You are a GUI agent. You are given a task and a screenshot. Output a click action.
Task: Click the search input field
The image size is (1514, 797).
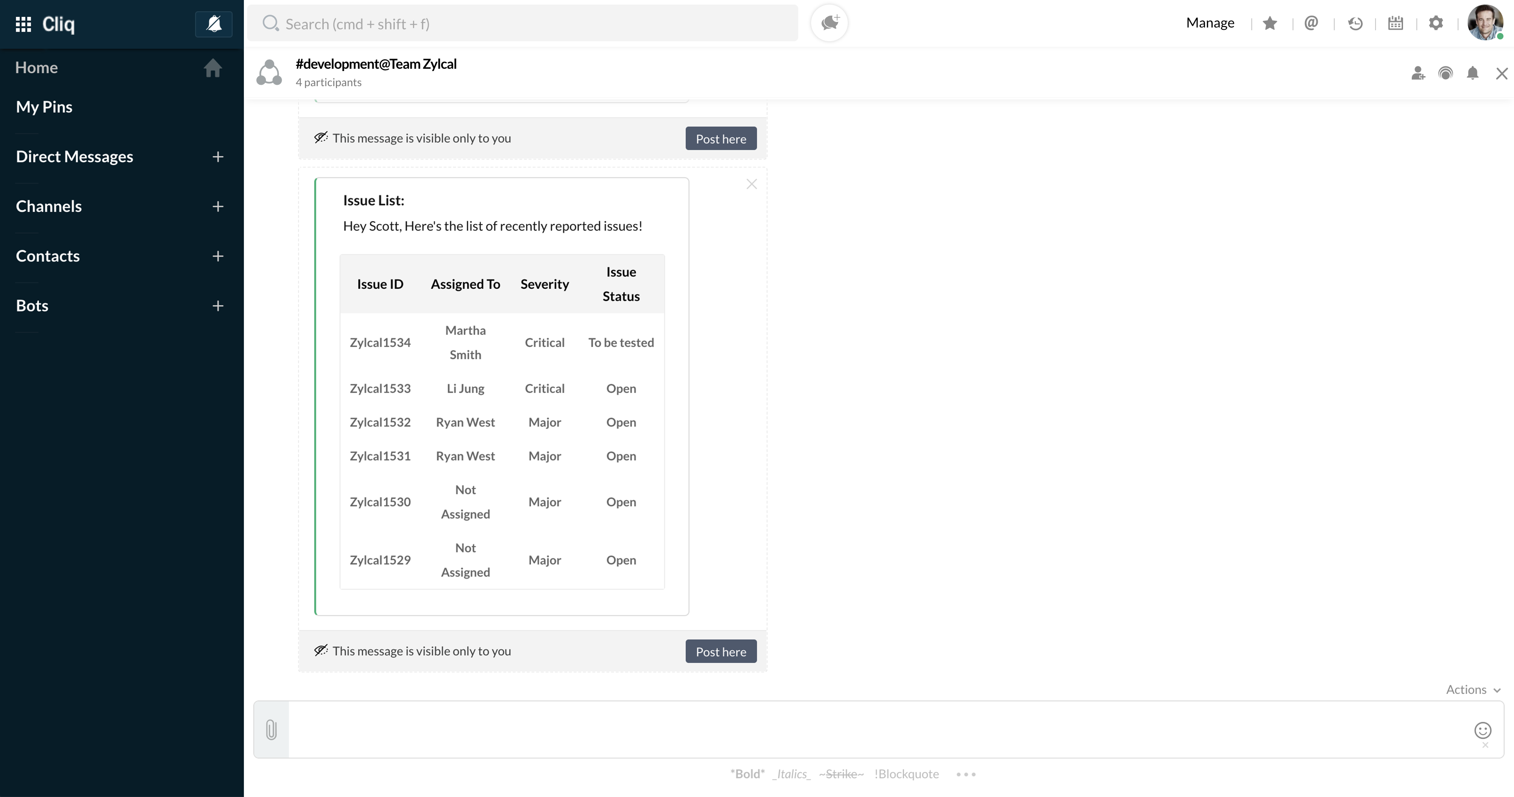(x=522, y=23)
